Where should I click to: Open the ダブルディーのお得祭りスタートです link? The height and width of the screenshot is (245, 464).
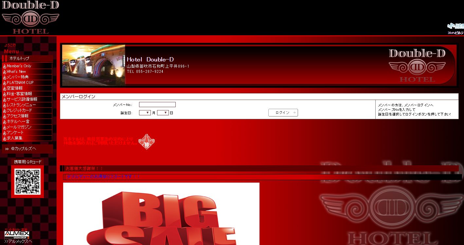[103, 177]
